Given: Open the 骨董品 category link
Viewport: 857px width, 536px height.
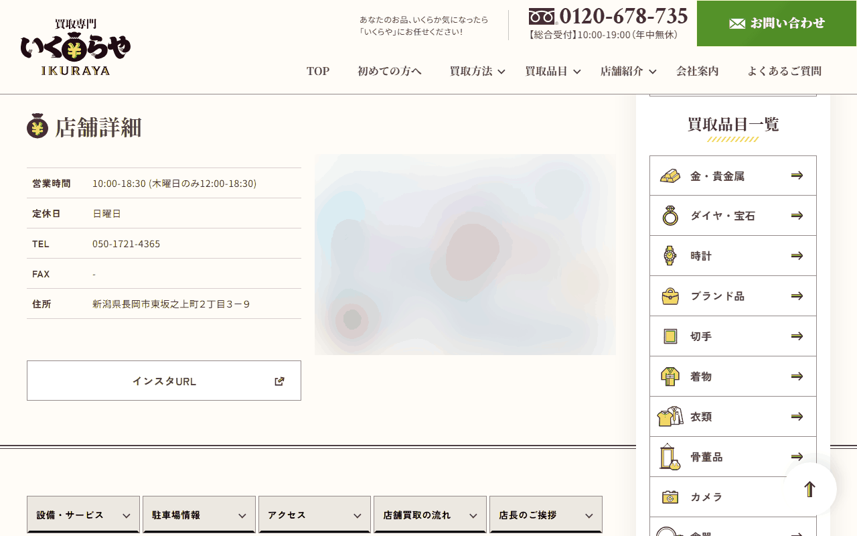Looking at the screenshot, I should coord(733,457).
